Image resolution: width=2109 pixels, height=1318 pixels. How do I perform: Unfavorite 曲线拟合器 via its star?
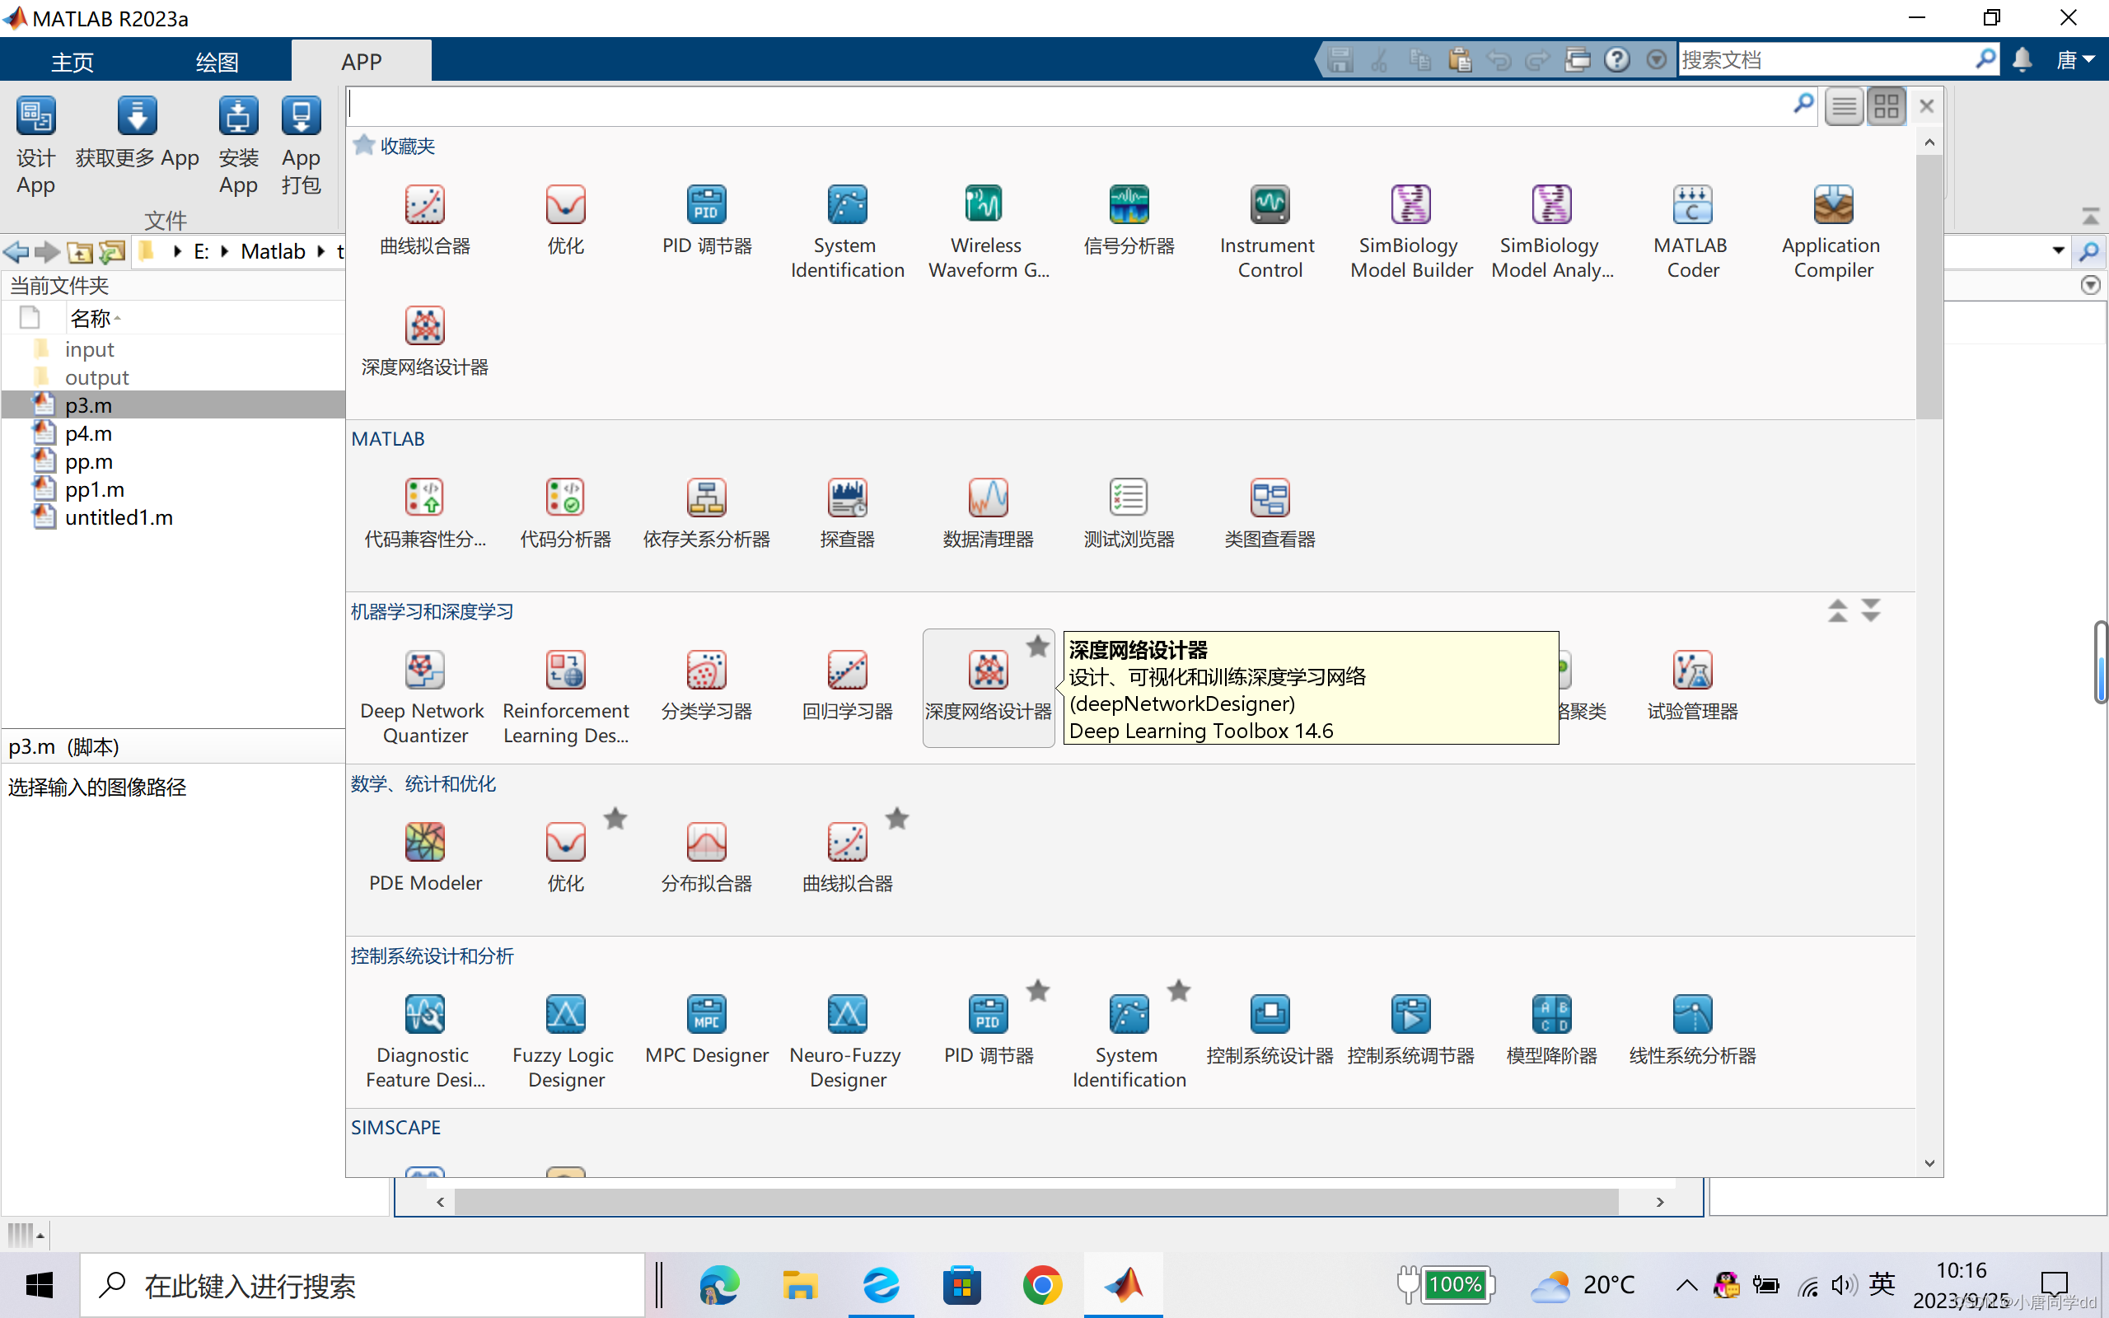pos(897,820)
